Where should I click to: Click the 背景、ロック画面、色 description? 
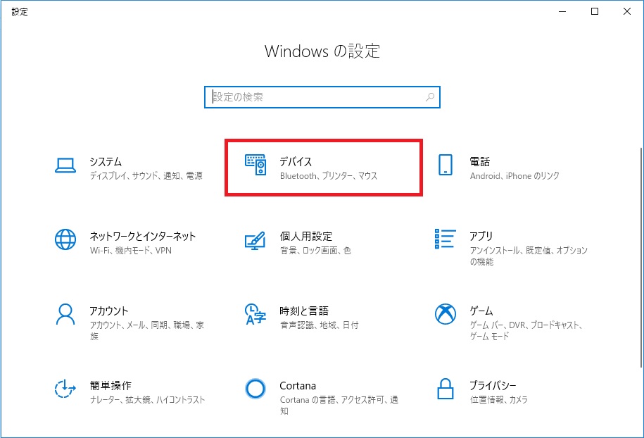315,251
